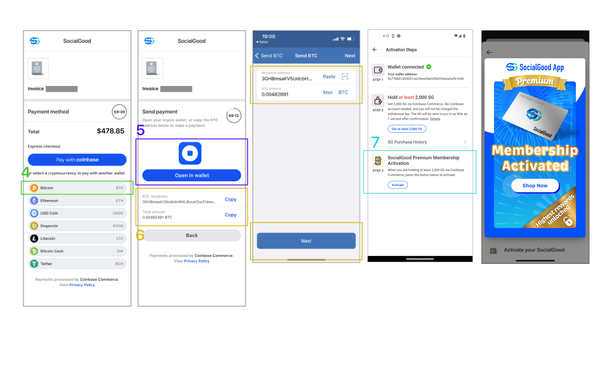Image resolution: width=600 pixels, height=379 pixels.
Task: Click the Dogecoin DOGE currency icon
Action: 34,225
